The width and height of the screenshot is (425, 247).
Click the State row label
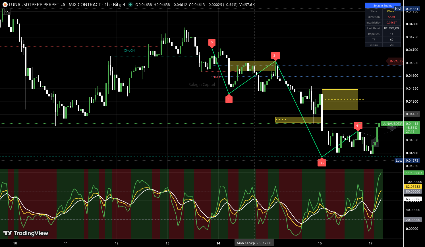coord(374,11)
